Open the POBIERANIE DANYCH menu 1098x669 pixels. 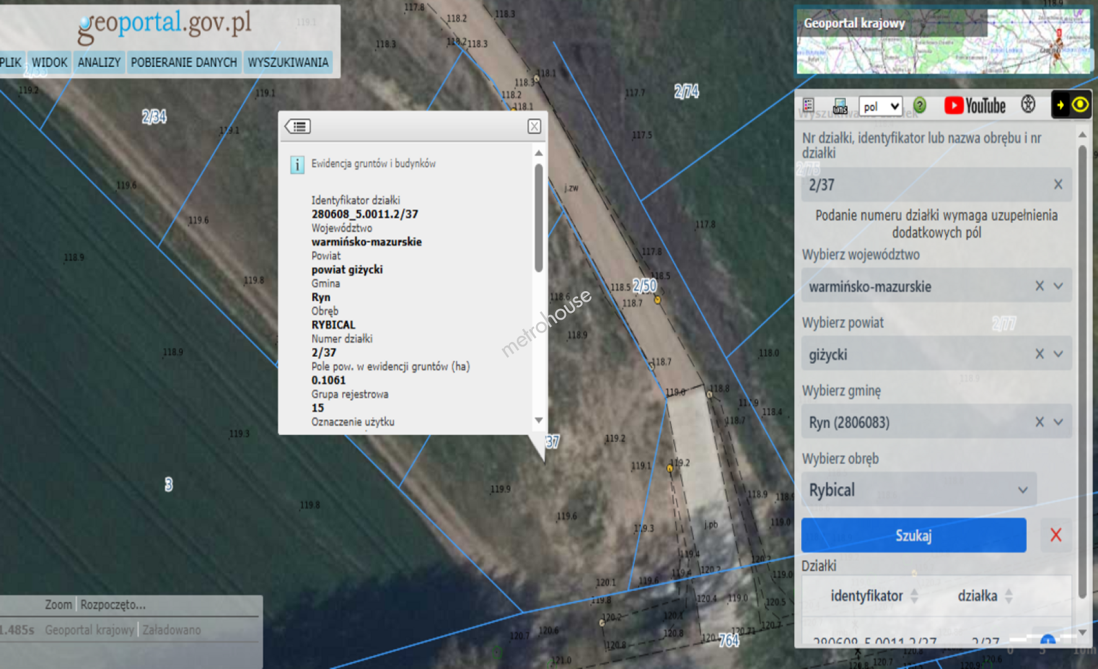(183, 63)
